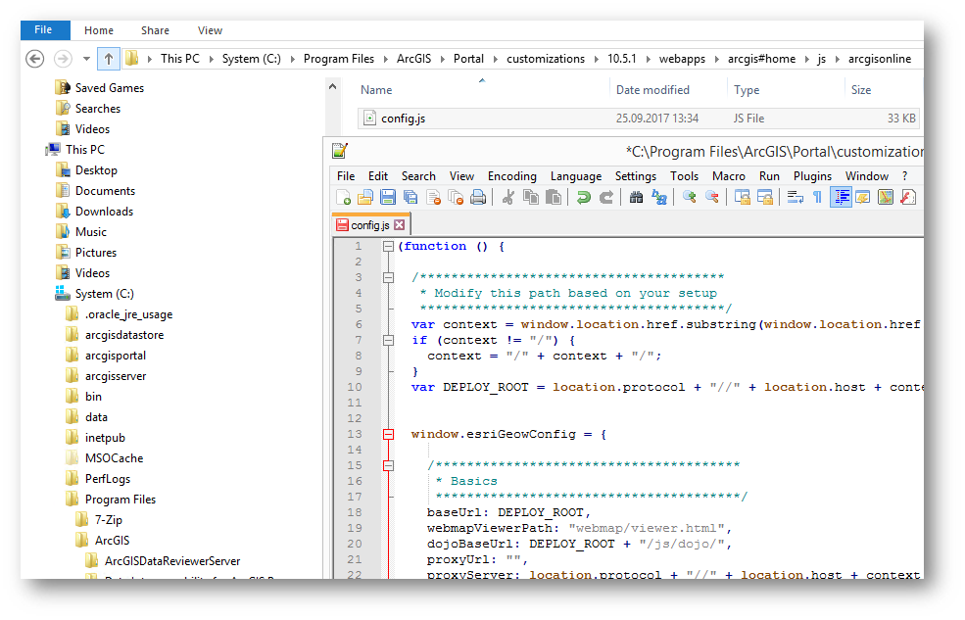Open the Settings menu in Notepad++

pyautogui.click(x=636, y=176)
